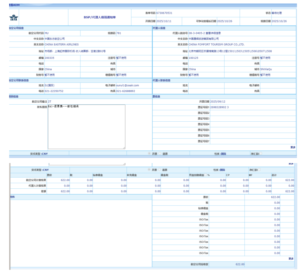This screenshot has height=273, width=302.
Task: Click the IATA logo
Action: (14, 18)
